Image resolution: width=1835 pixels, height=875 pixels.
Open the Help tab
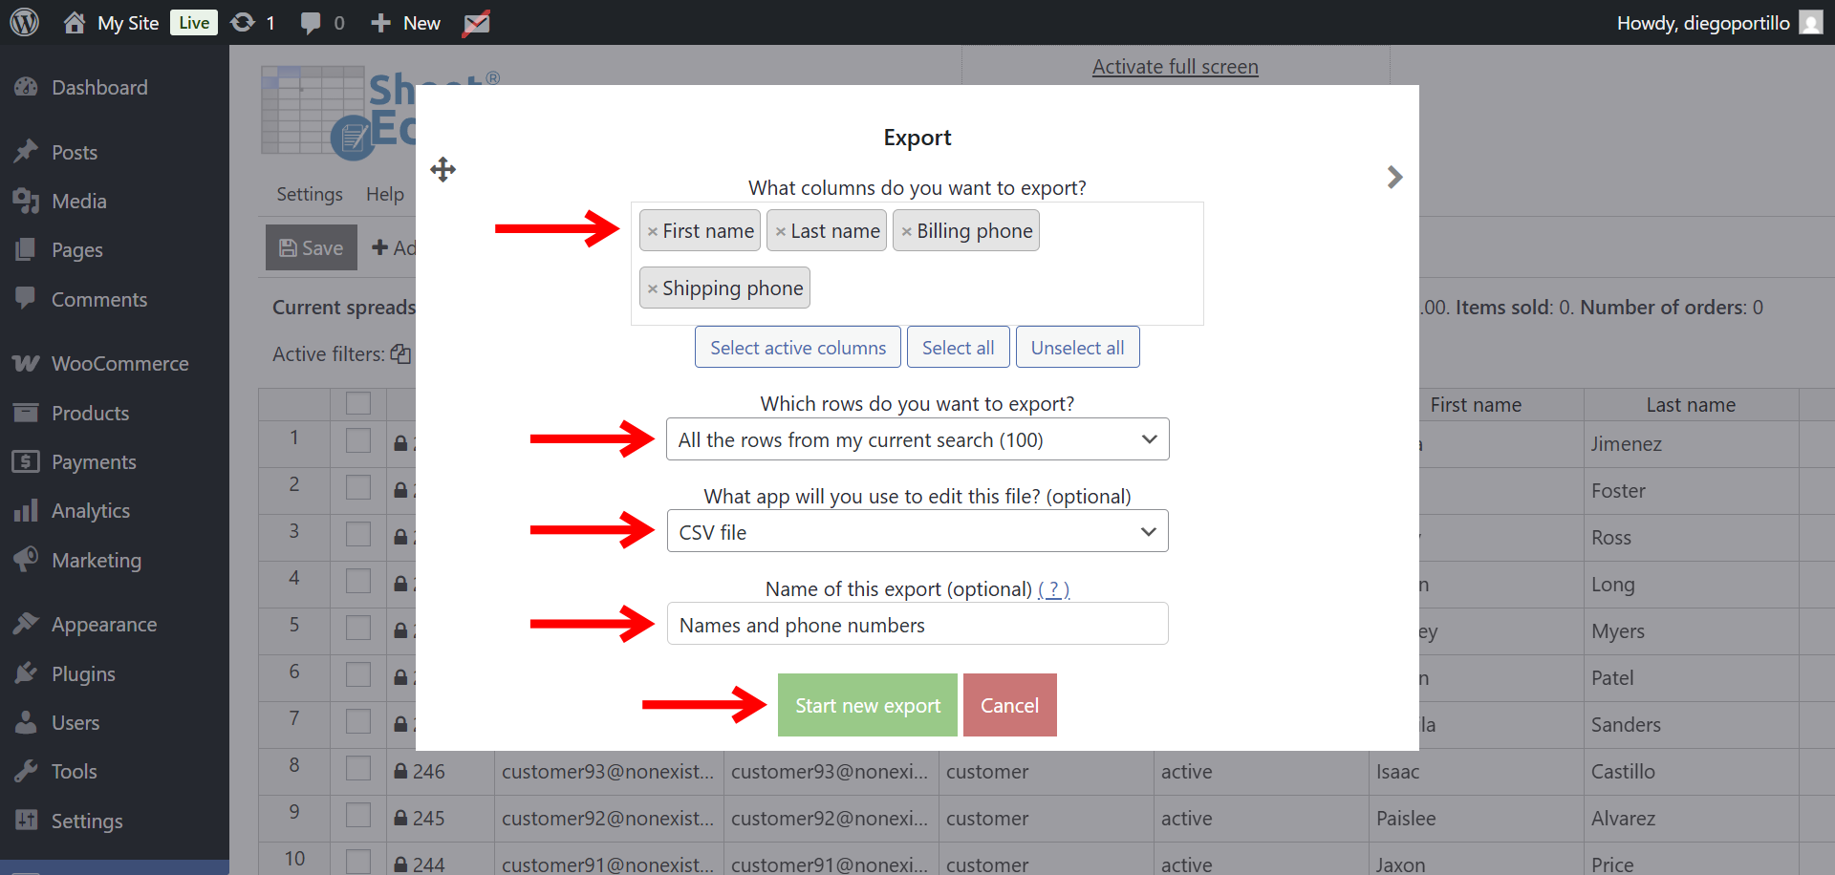[384, 193]
